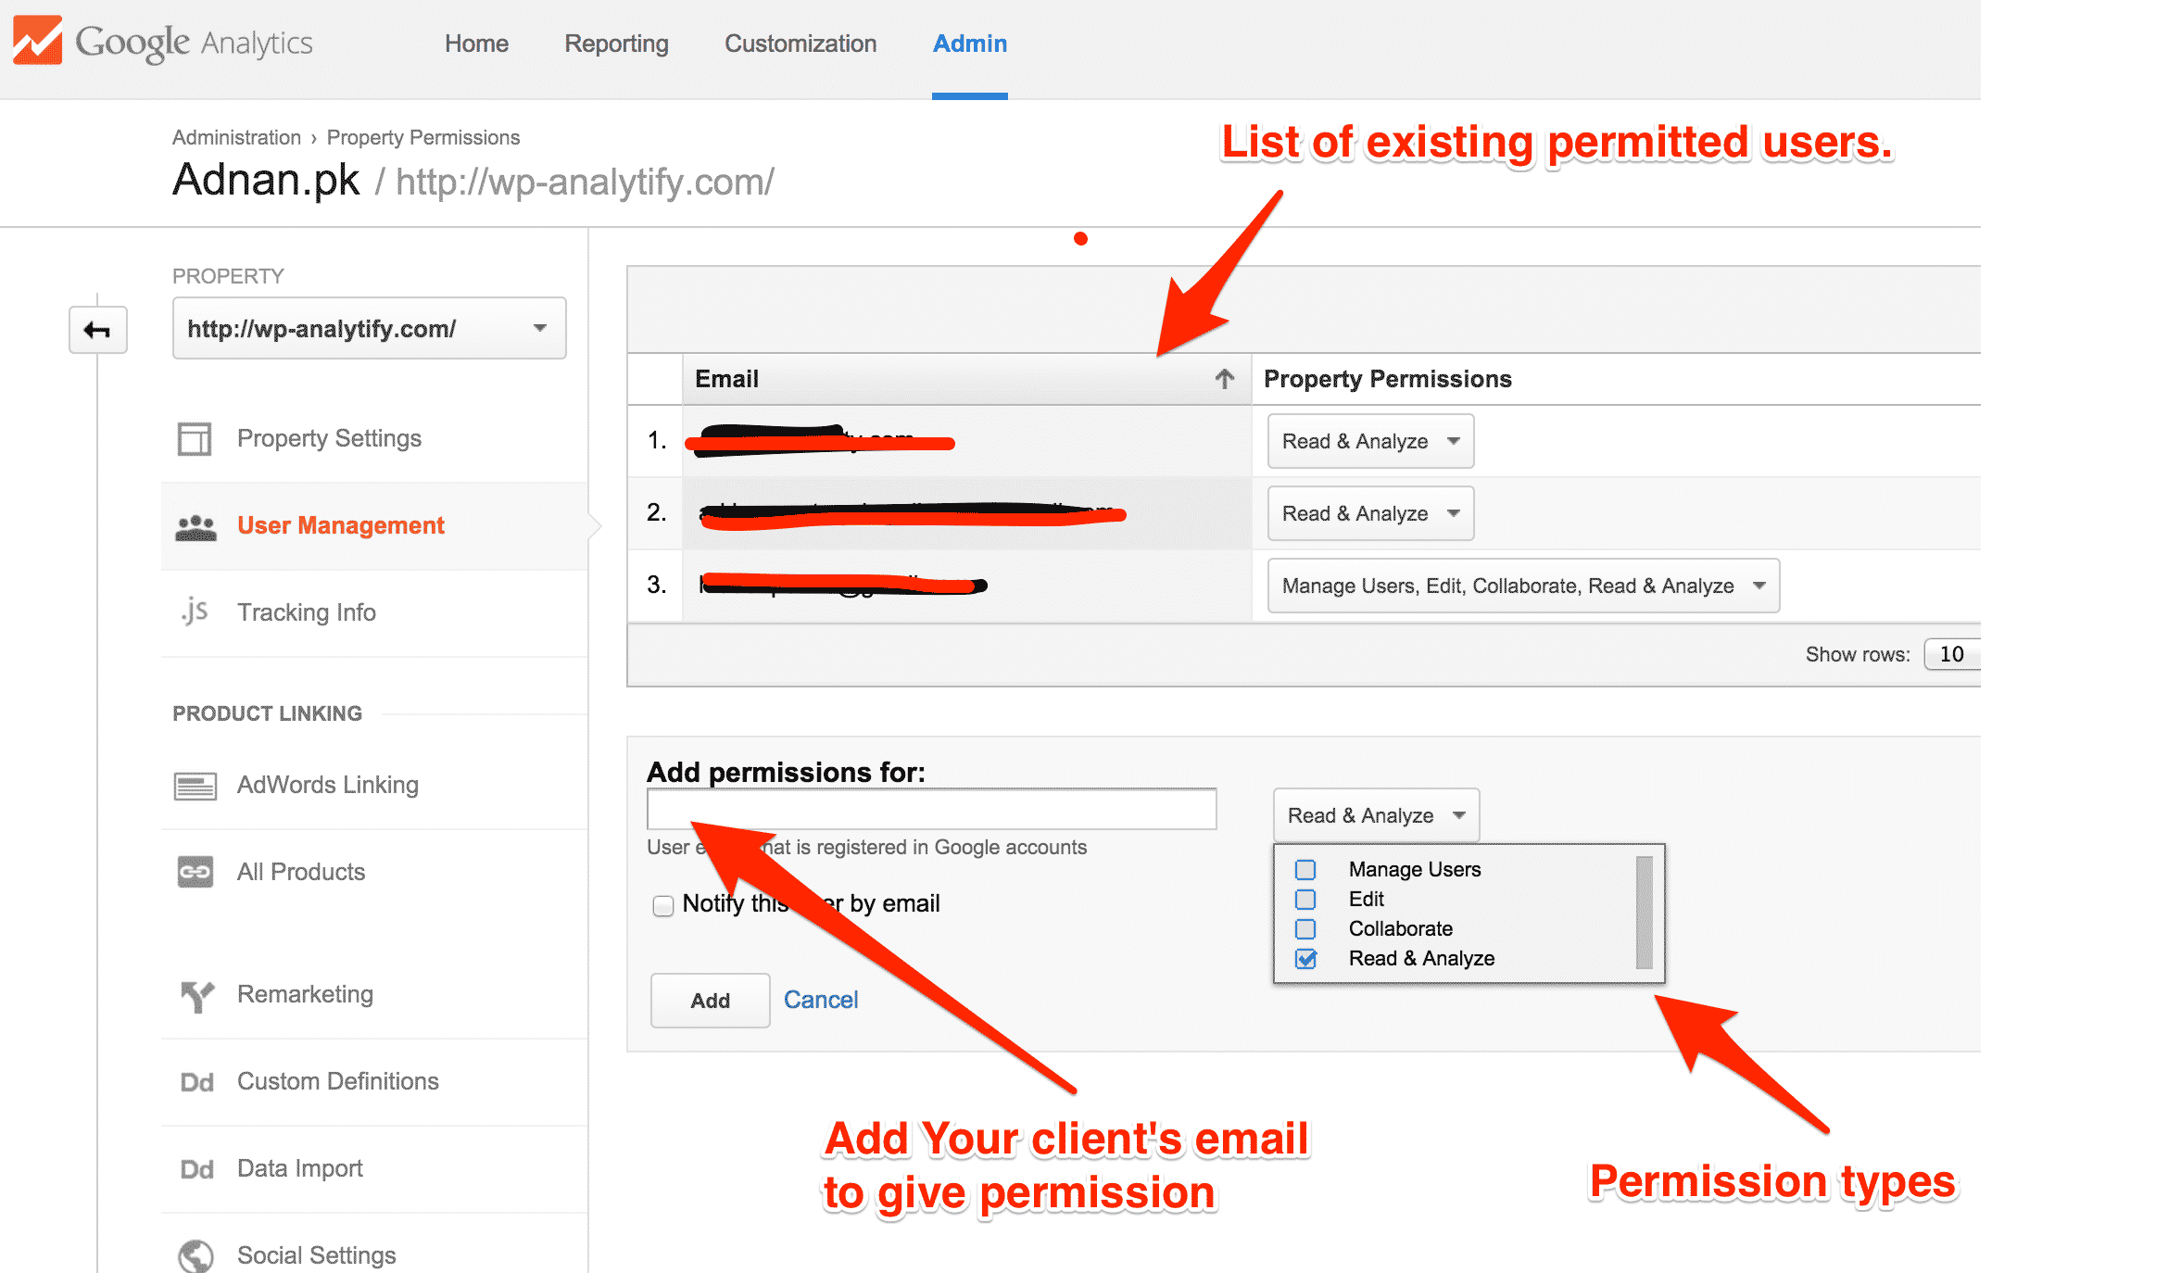Click the All Products chain-link icon
The height and width of the screenshot is (1273, 2181).
tap(195, 872)
